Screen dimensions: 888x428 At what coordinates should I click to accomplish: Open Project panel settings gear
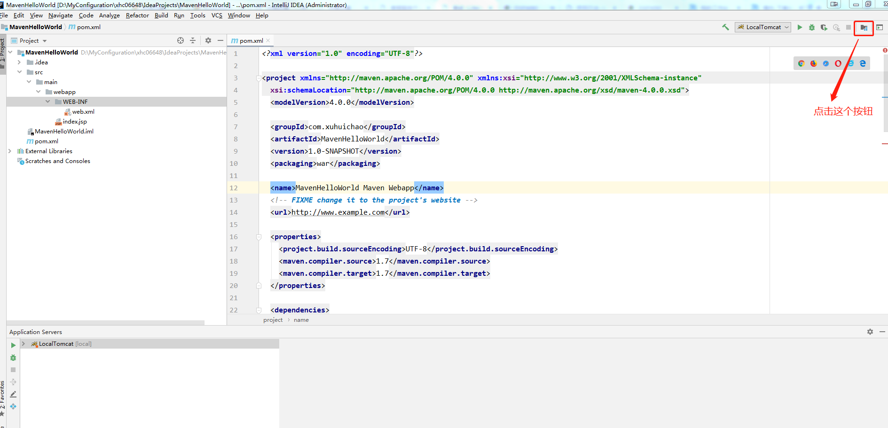tap(208, 40)
